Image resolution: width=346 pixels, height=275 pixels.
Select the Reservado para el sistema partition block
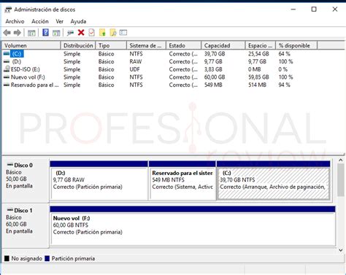pos(182,181)
